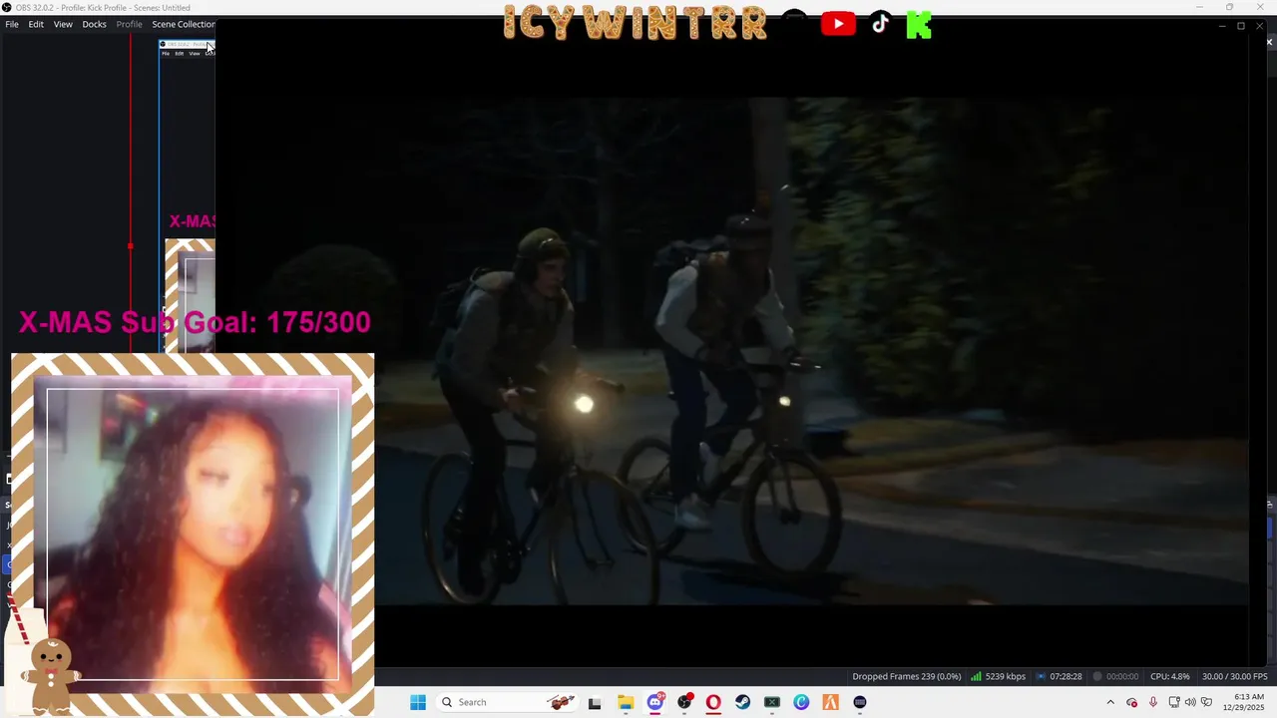This screenshot has height=718, width=1277.
Task: Minimize the OBS main window
Action: pos(1200,7)
